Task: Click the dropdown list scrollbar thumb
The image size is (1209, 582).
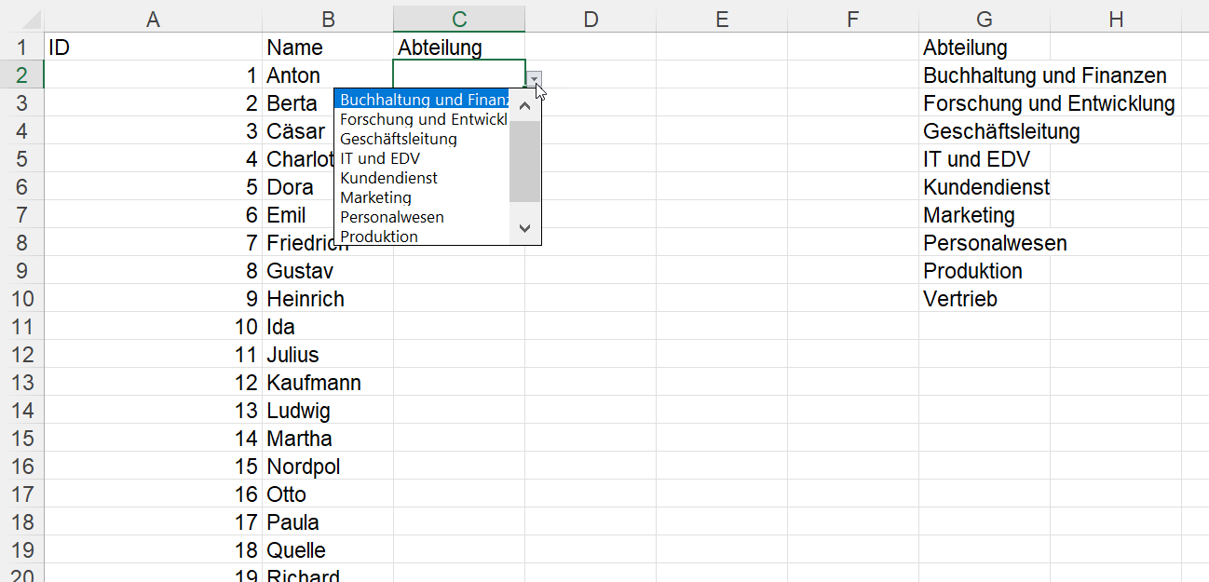Action: pos(525,160)
